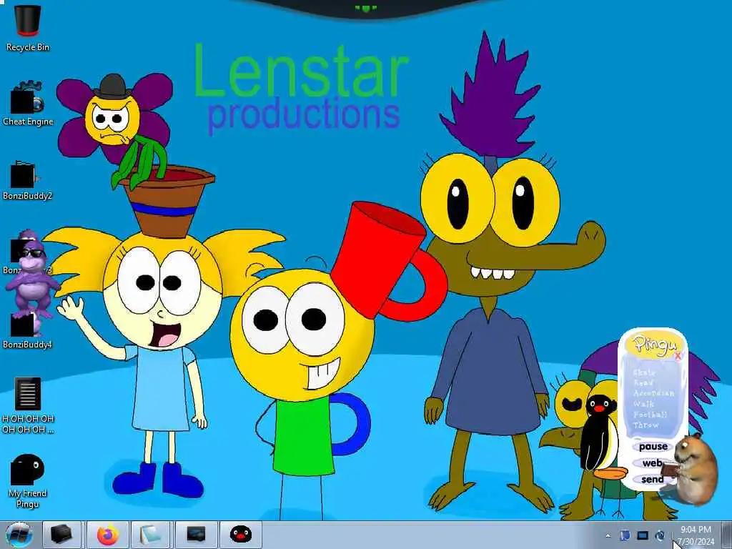The height and width of the screenshot is (549, 732).
Task: Select the Cheat Engine desktop icon
Action: [28, 104]
